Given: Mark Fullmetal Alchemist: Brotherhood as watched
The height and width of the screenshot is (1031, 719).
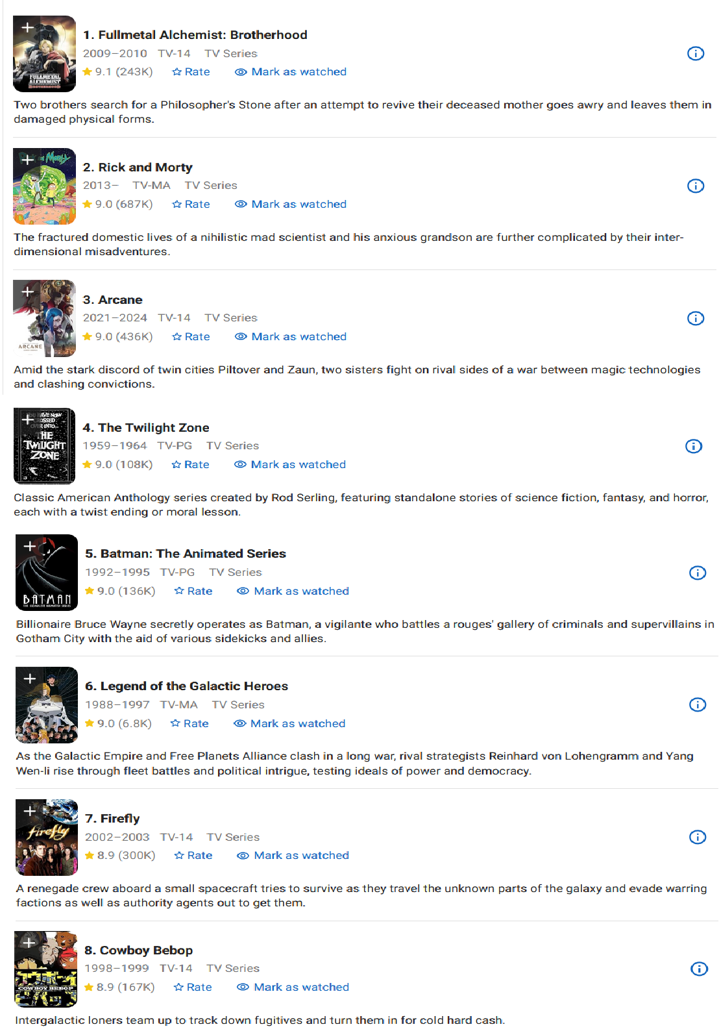Looking at the screenshot, I should 291,72.
